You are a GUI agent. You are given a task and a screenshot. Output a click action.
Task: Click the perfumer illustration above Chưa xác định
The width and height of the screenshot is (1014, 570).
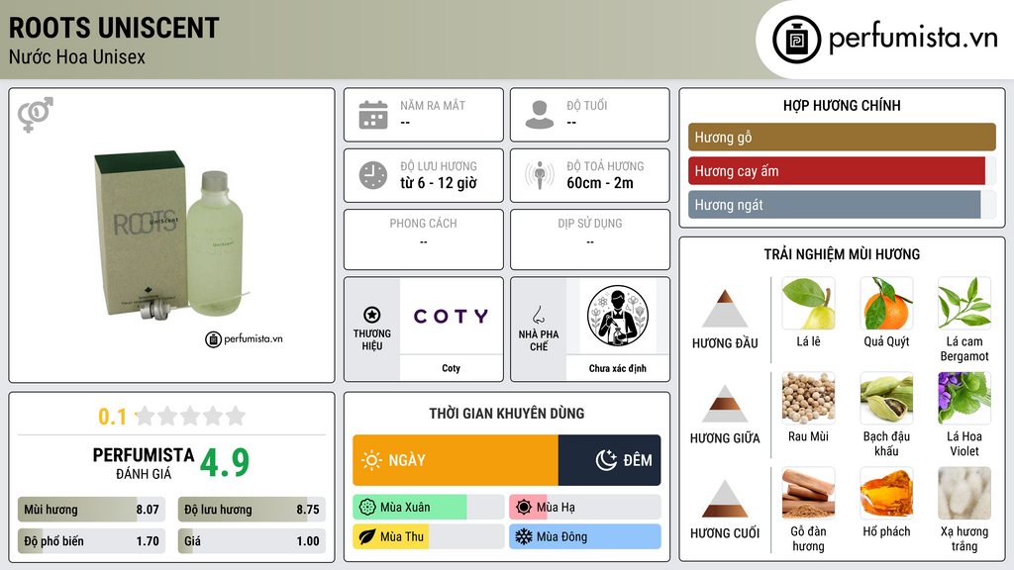(x=618, y=316)
